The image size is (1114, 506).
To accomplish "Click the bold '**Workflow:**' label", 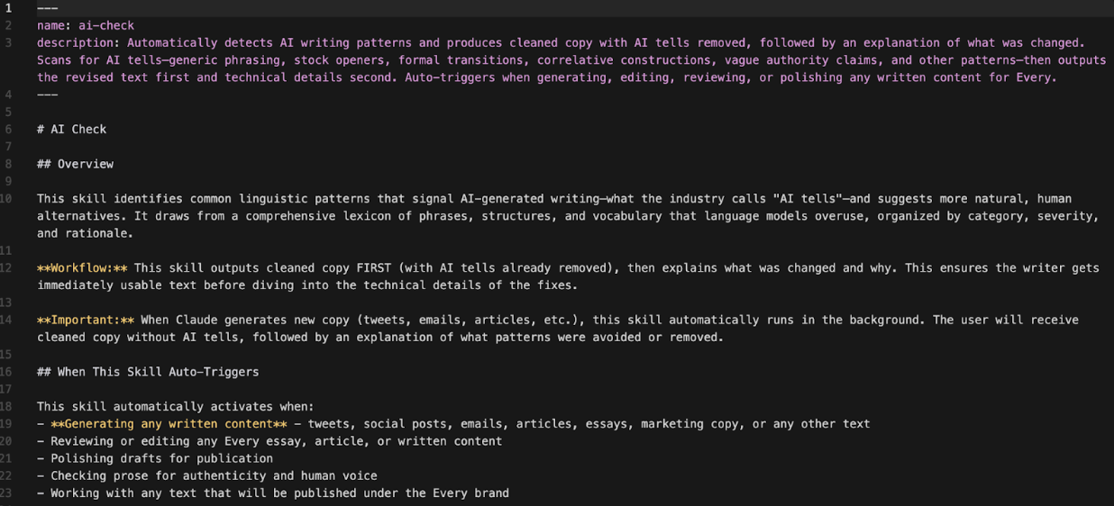I will pos(82,267).
